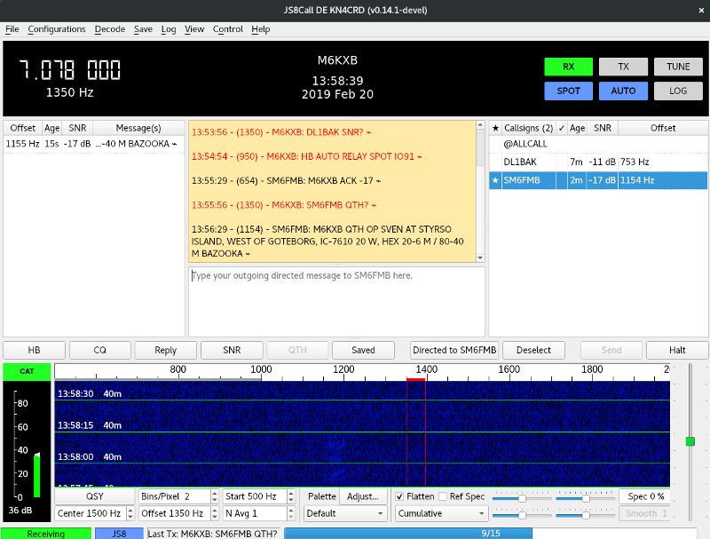Enable the Ref Spec checkbox
This screenshot has width=710, height=539.
(x=443, y=496)
